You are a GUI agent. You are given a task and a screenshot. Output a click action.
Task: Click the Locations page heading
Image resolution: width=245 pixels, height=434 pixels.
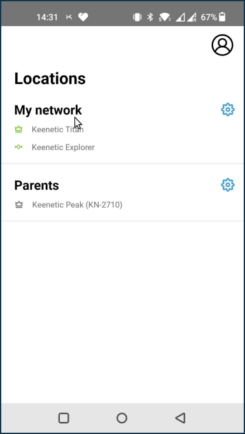pos(50,78)
